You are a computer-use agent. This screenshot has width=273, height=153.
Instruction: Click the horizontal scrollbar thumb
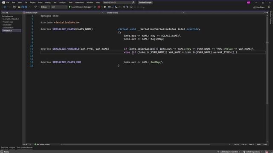pyautogui.click(x=136, y=144)
